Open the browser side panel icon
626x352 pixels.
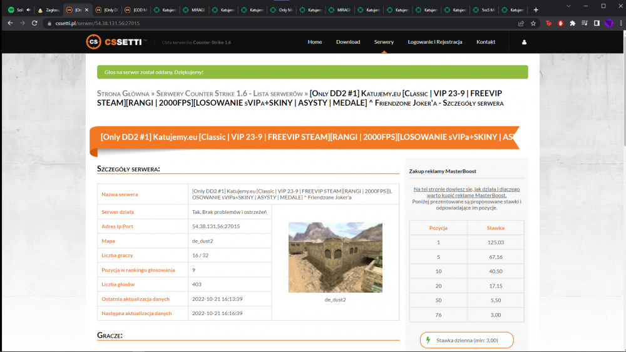[597, 24]
